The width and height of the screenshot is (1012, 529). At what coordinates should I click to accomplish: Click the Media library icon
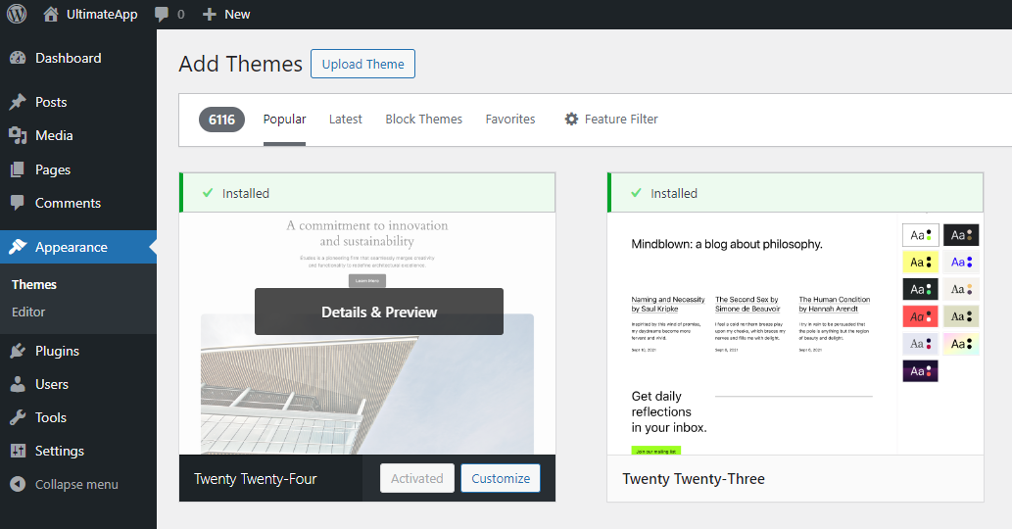coord(18,135)
